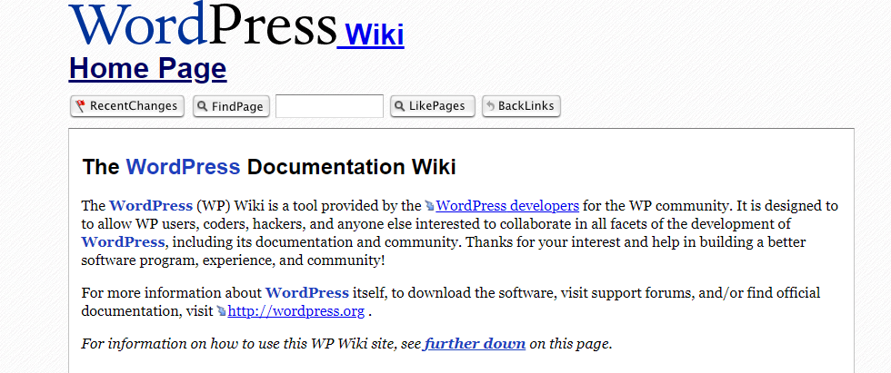
Task: Focus the search text field
Action: 329,106
